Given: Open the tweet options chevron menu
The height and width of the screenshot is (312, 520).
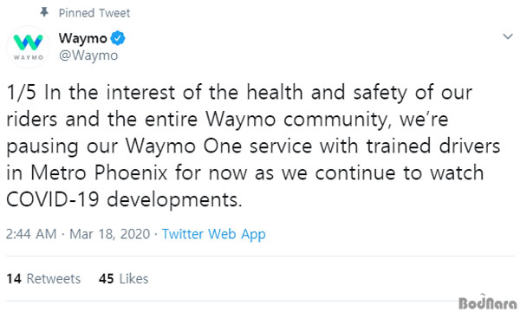Looking at the screenshot, I should pyautogui.click(x=508, y=36).
